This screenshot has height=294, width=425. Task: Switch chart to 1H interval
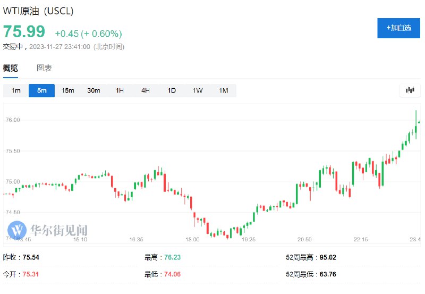(120, 90)
